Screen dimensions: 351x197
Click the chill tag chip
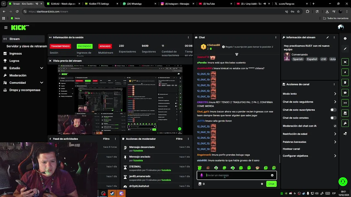323,59
